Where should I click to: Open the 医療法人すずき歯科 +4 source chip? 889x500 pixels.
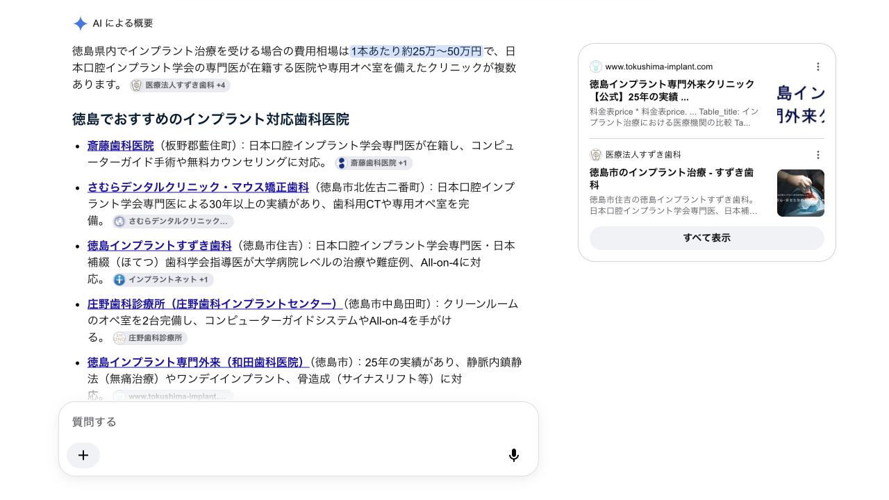(x=180, y=85)
